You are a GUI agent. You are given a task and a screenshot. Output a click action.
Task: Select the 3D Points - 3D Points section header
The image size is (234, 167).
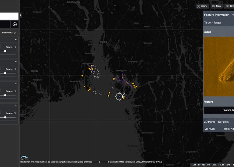[x=218, y=122]
